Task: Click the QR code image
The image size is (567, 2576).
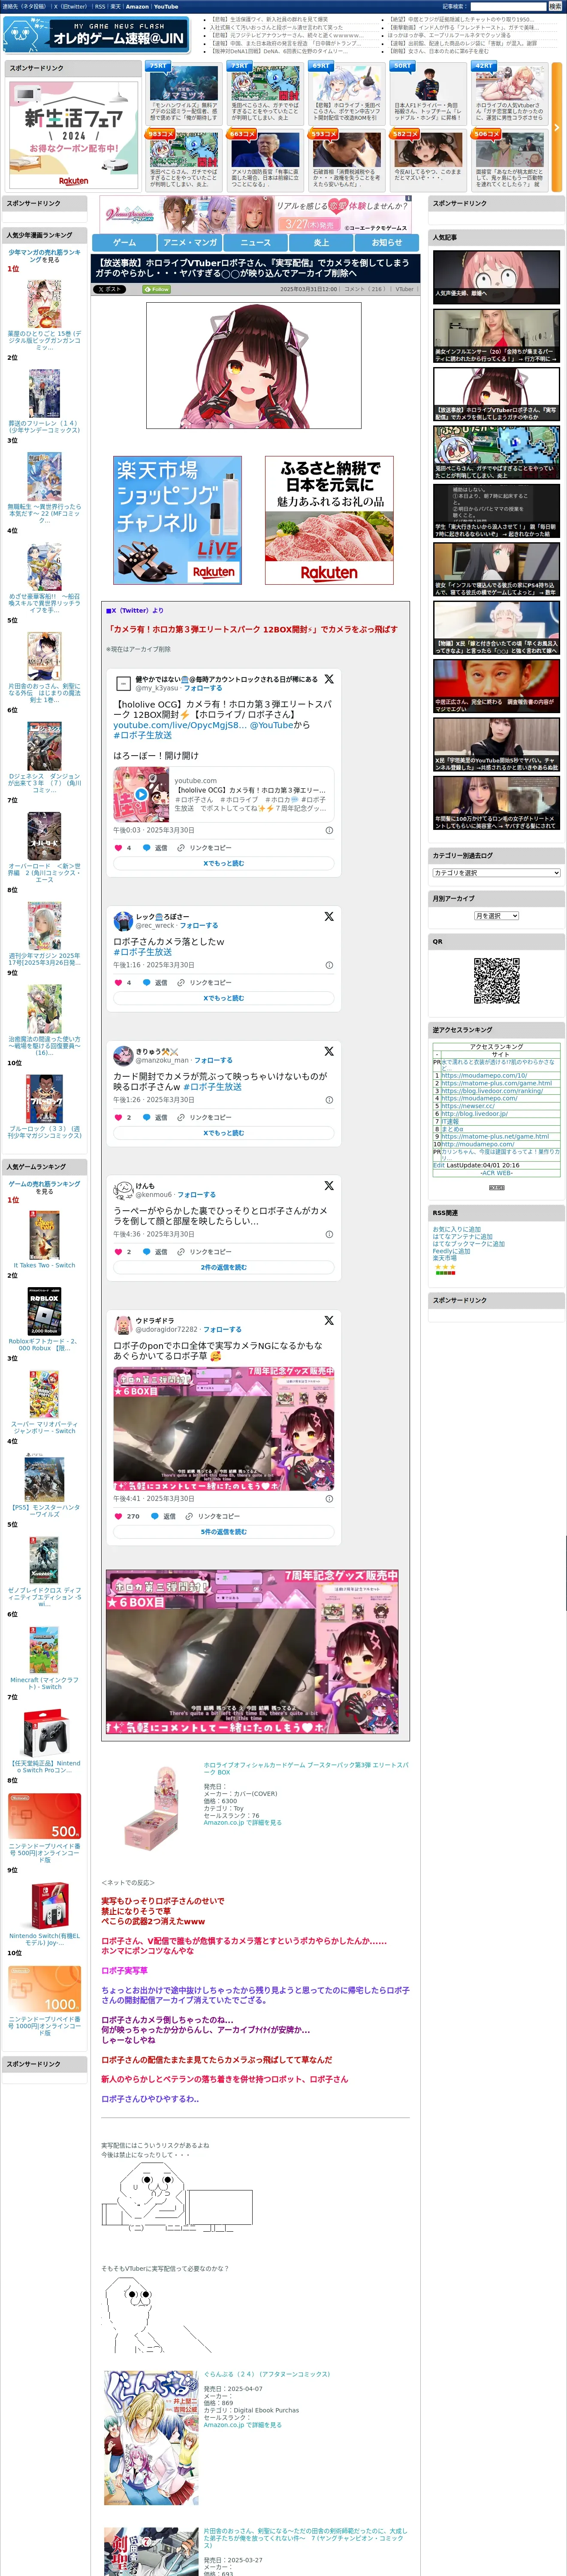Action: (x=496, y=980)
